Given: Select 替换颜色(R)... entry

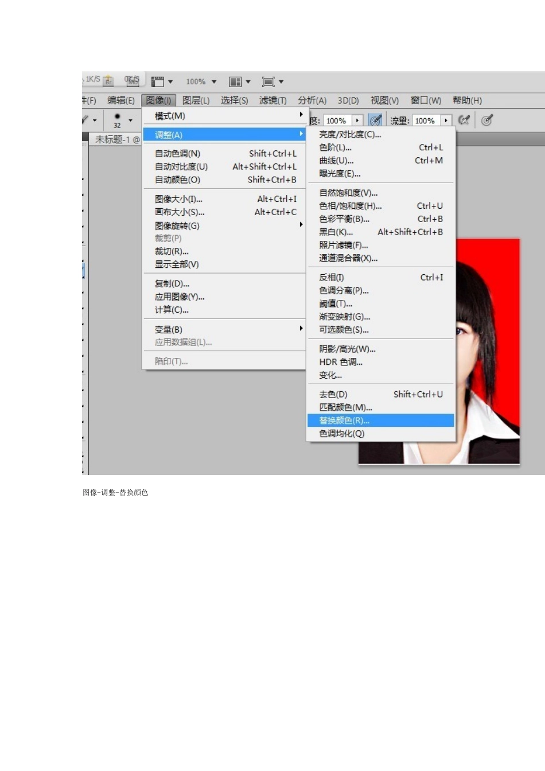Looking at the screenshot, I should (381, 420).
